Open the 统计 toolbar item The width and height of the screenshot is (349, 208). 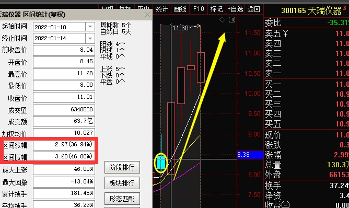click(x=161, y=9)
